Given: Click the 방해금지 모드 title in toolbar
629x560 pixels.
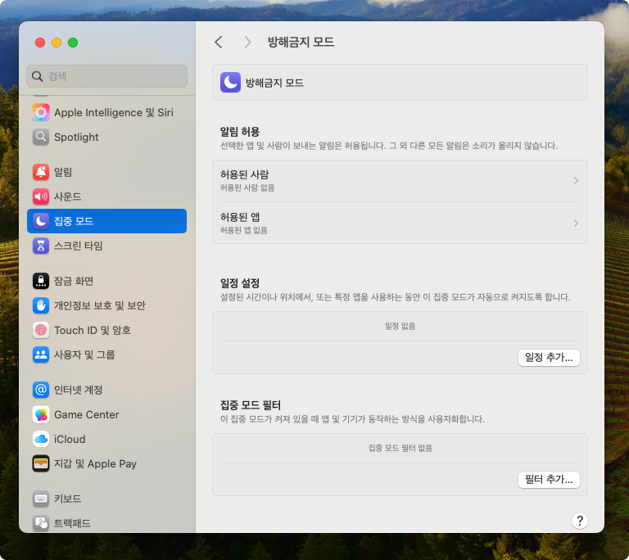Looking at the screenshot, I should (301, 42).
